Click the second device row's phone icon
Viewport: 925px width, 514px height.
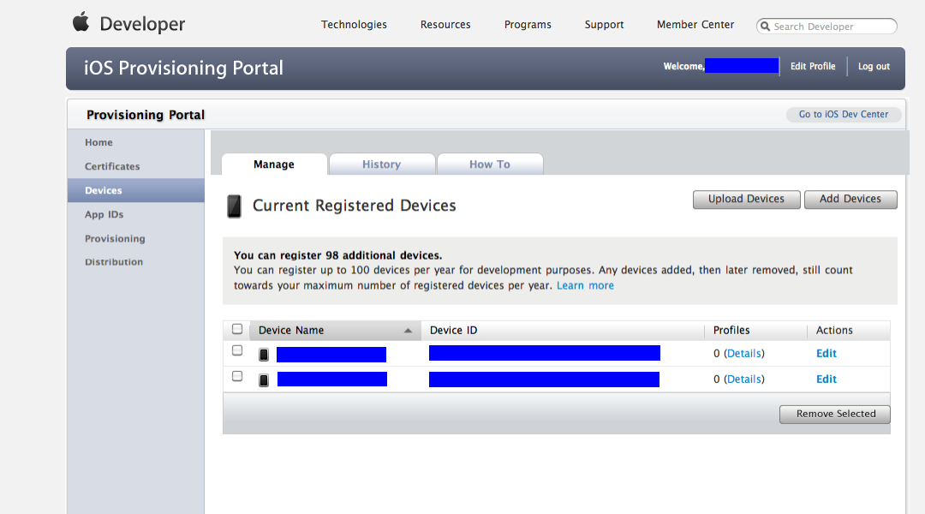(x=264, y=380)
